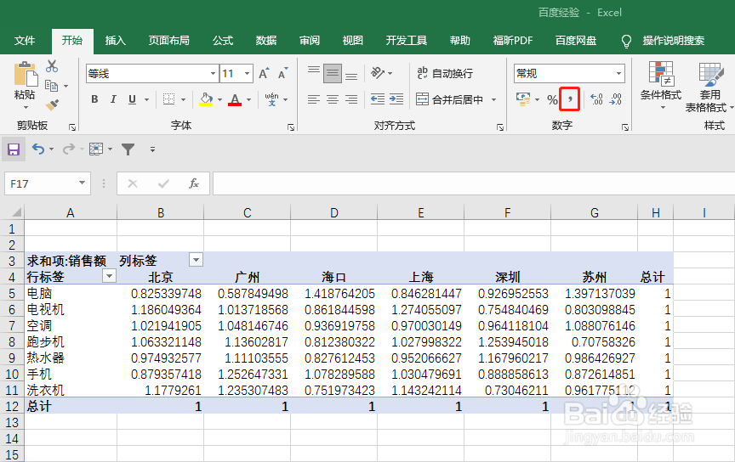
Task: Click the Redo arrow
Action: coord(69,149)
